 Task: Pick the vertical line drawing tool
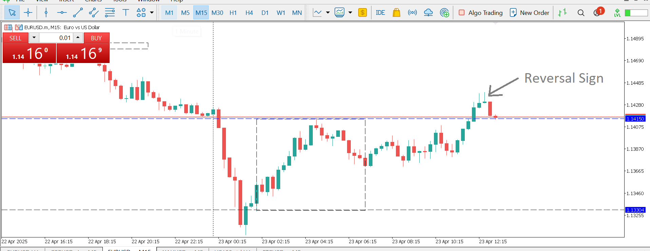(x=46, y=13)
